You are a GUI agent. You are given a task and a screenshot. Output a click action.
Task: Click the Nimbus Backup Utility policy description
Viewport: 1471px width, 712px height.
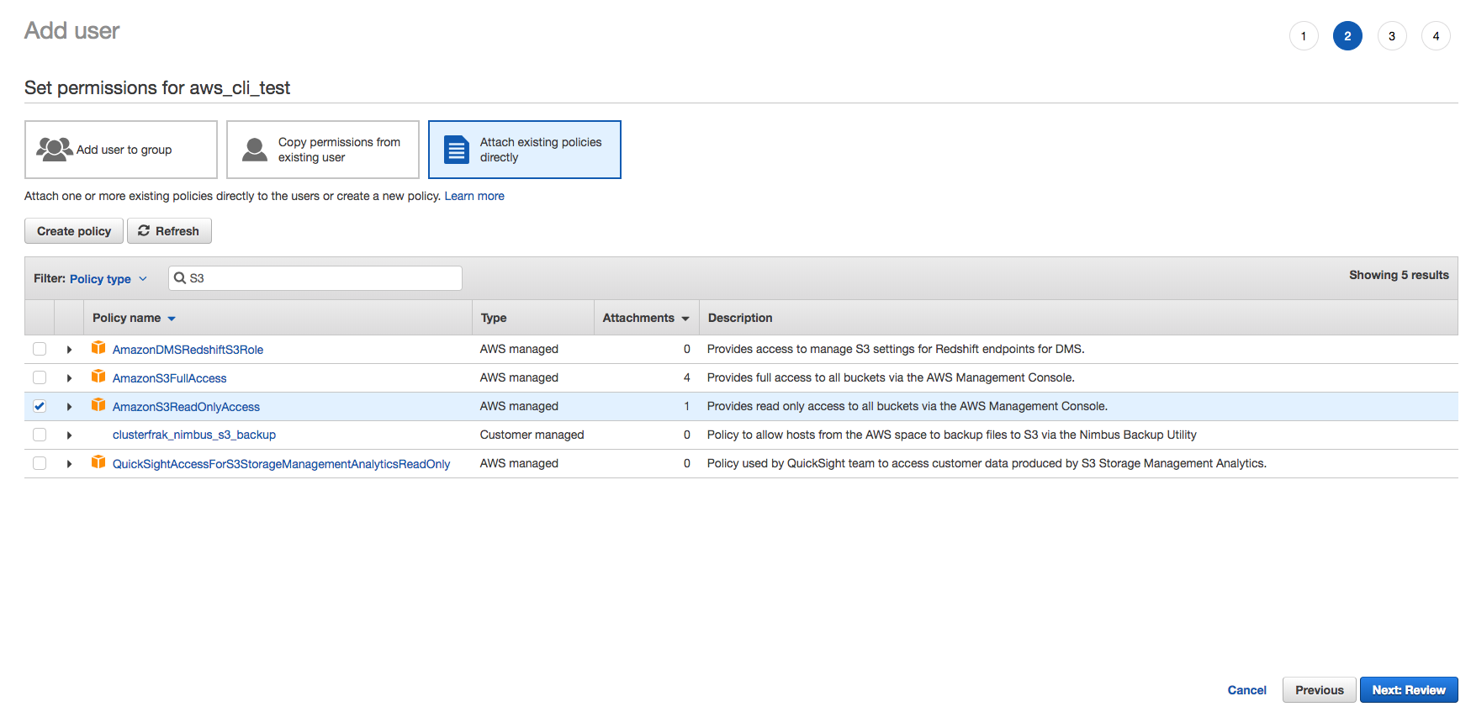[952, 435]
